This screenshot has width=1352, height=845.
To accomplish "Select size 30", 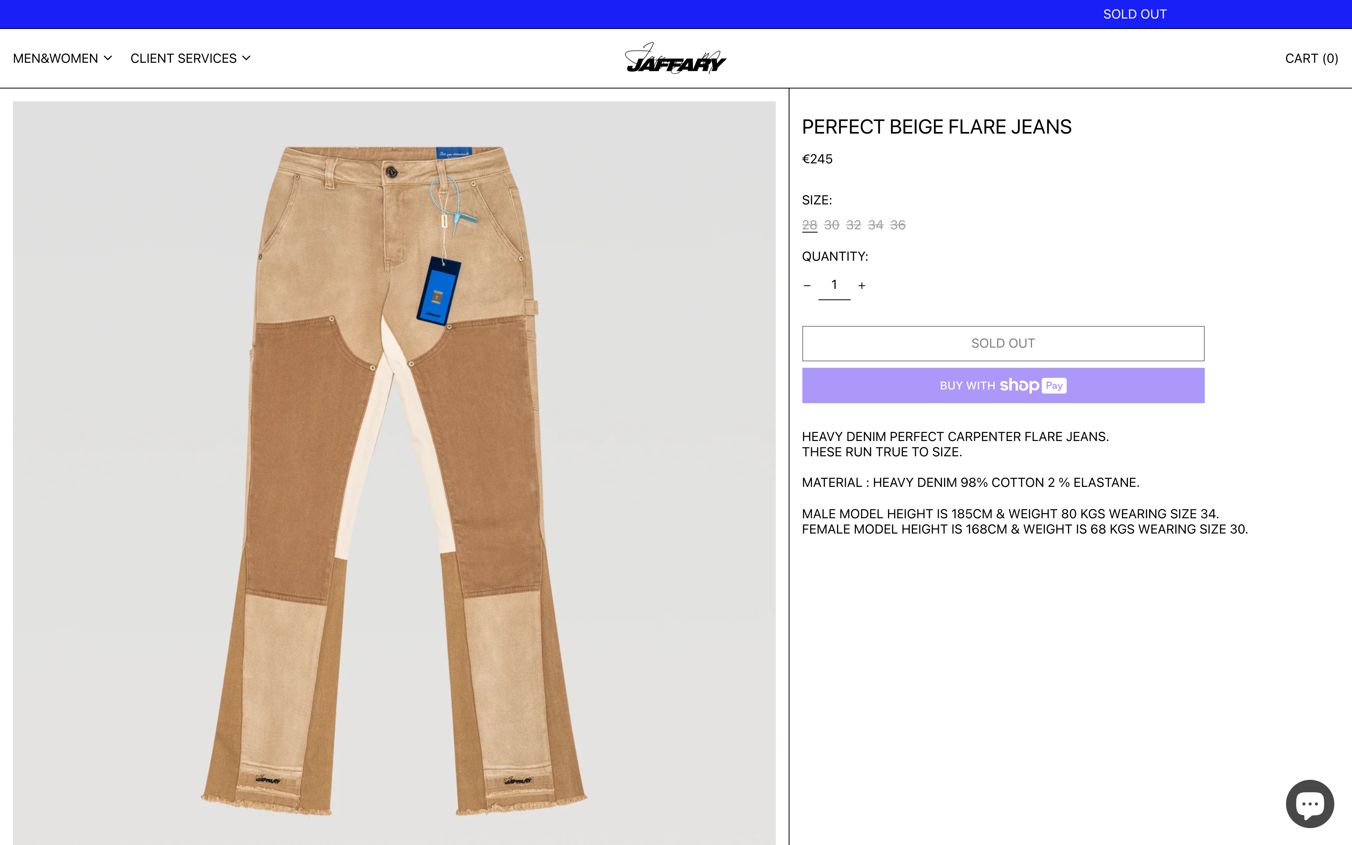I will tap(831, 225).
